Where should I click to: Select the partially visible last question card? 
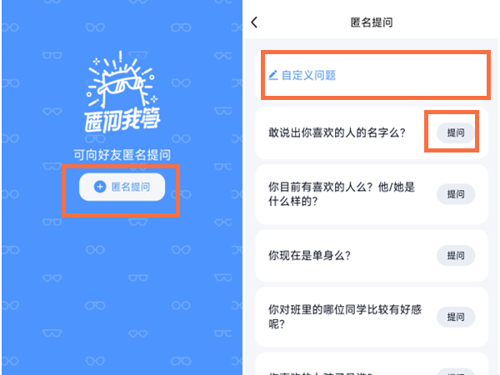point(372,364)
